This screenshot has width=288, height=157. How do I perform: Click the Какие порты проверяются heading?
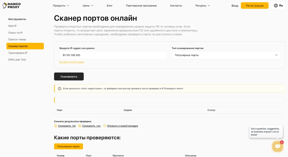coord(87,138)
